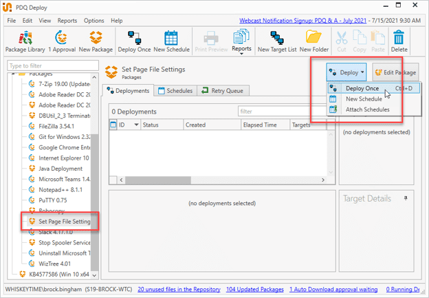Sort by the Status column header
Screen dimensions: 429x298
pos(162,125)
